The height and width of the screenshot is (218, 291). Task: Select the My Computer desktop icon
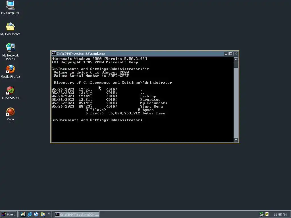coord(10,7)
